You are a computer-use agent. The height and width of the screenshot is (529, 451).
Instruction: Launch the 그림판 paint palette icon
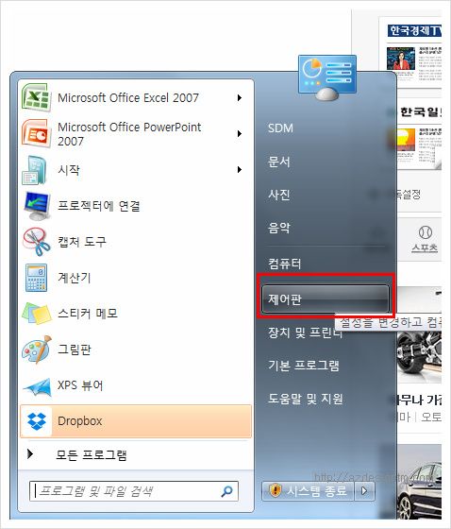[x=37, y=350]
